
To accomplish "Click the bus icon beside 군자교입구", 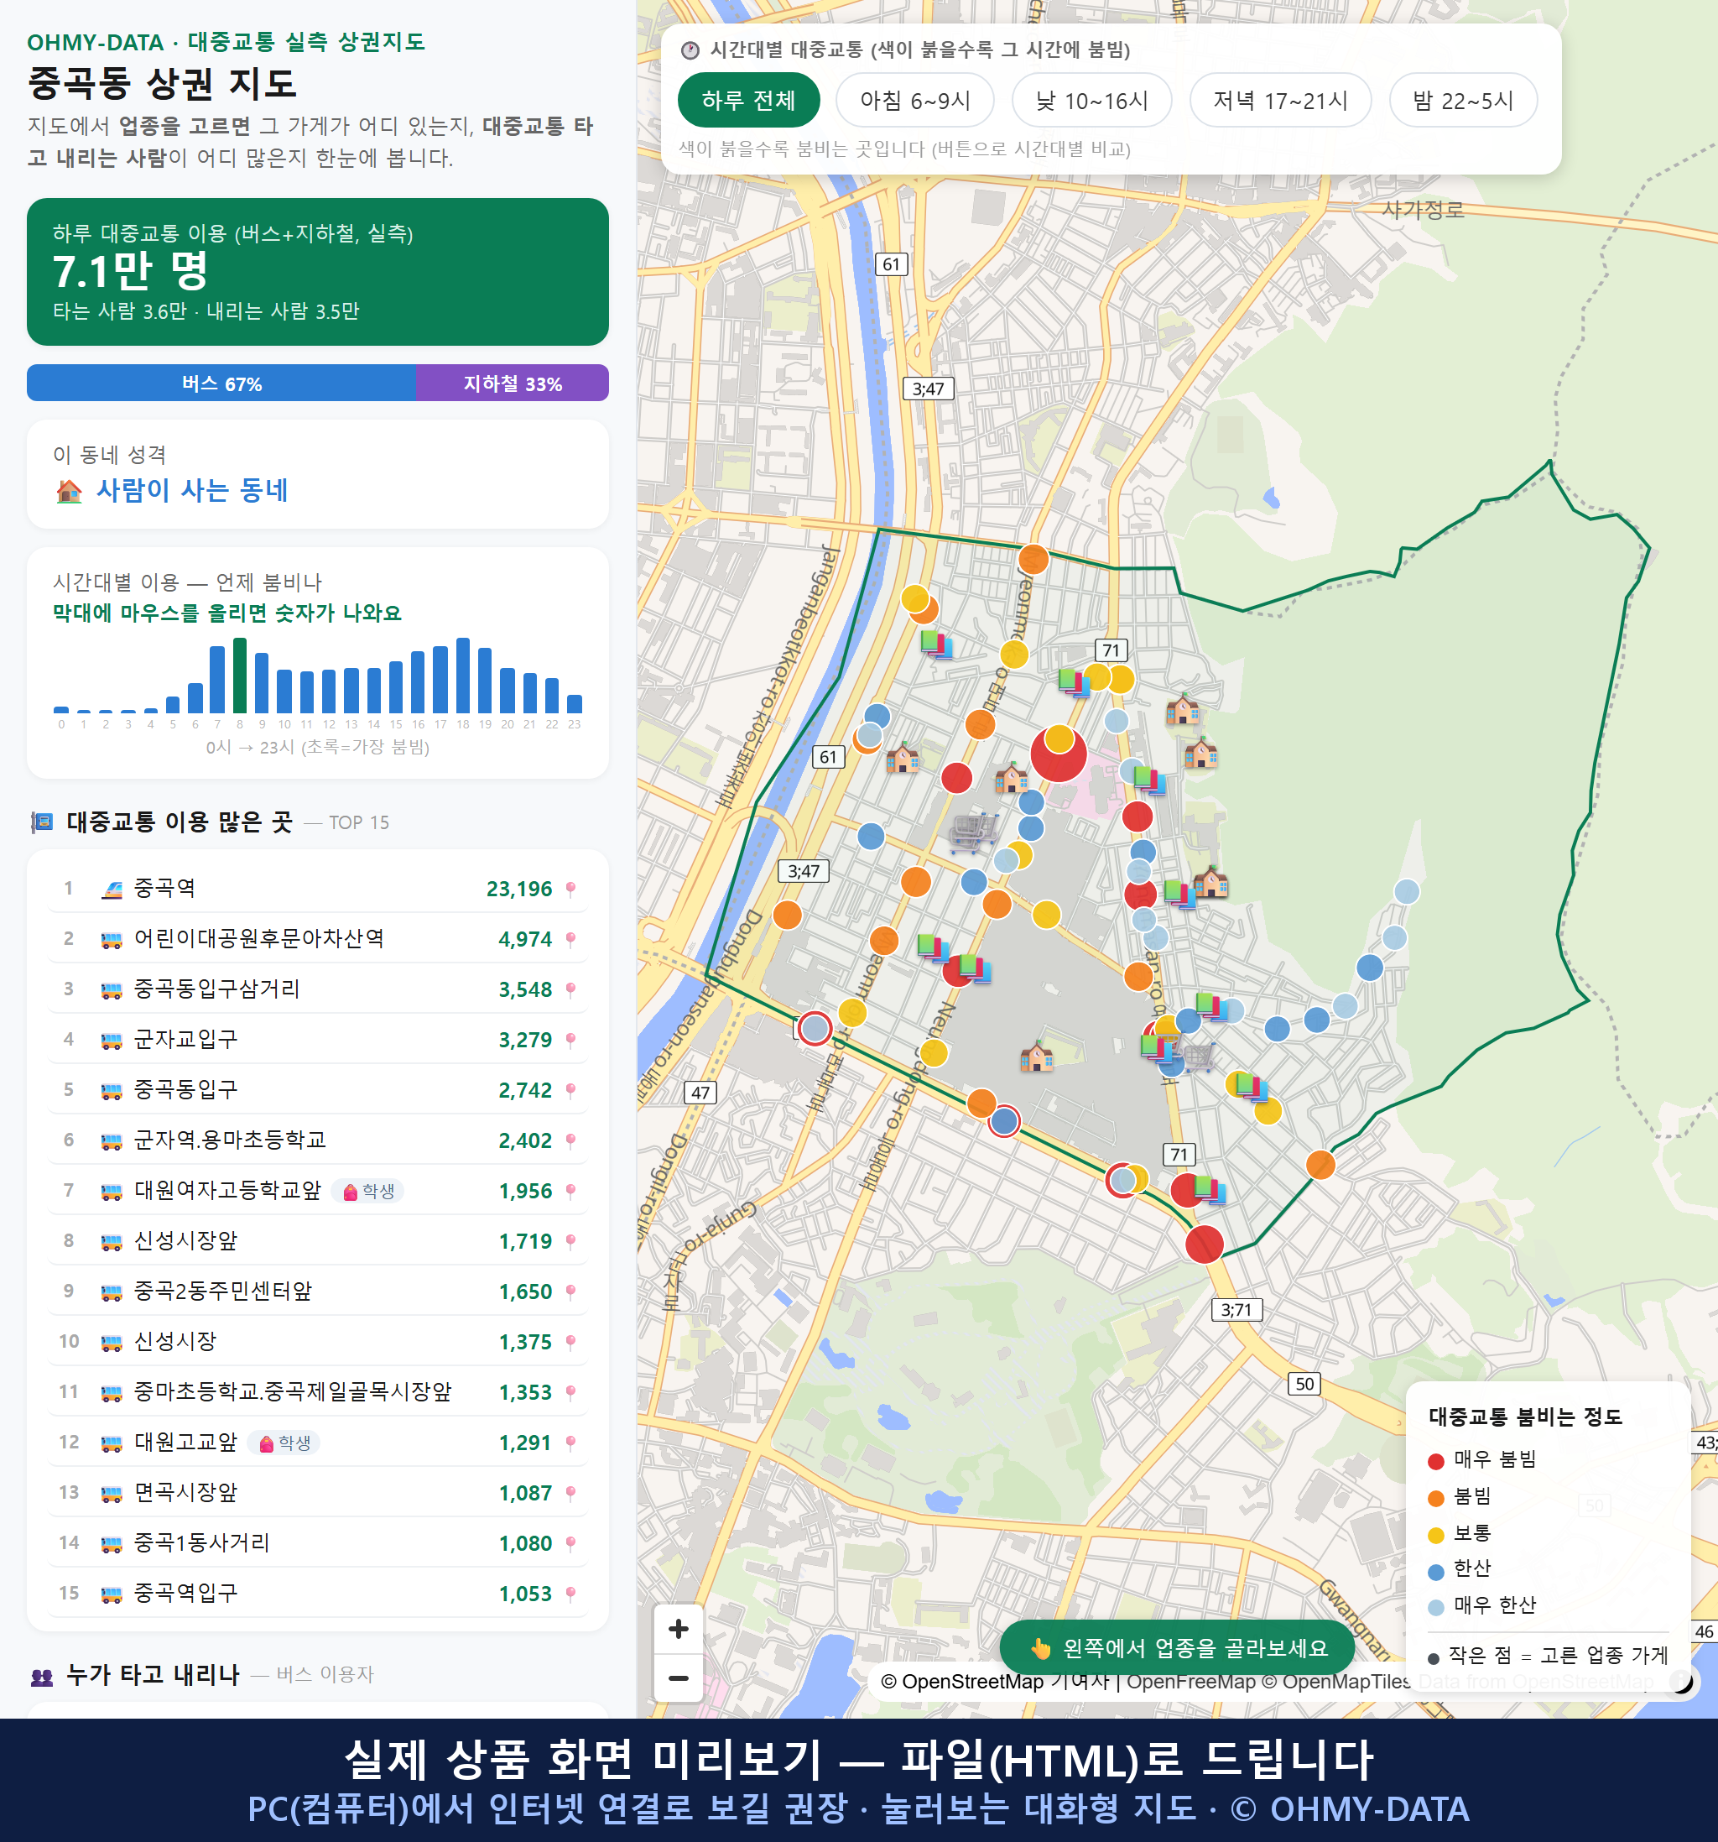I will tap(111, 1041).
